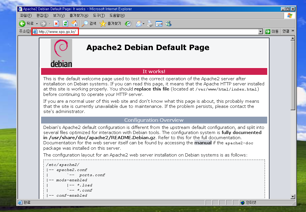Open the 도구(T) menu

tap(99, 16)
